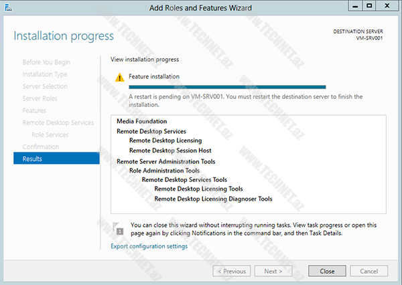Open the Export configuration settings link

pos(149,246)
